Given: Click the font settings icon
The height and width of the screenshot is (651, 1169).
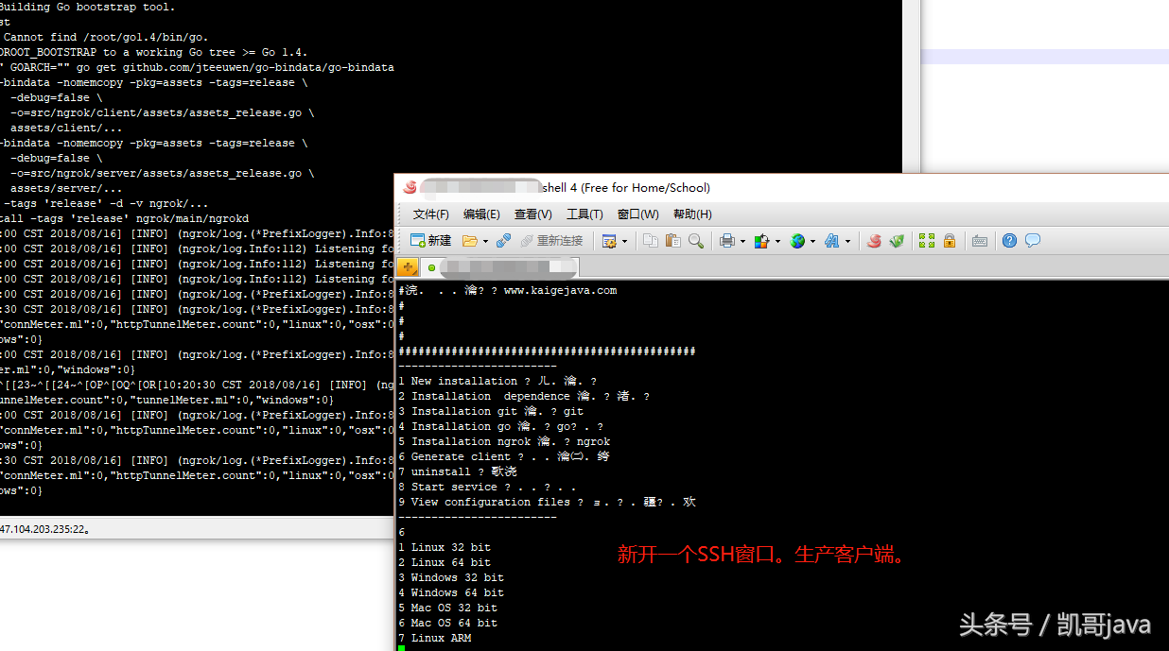Looking at the screenshot, I should [831, 241].
